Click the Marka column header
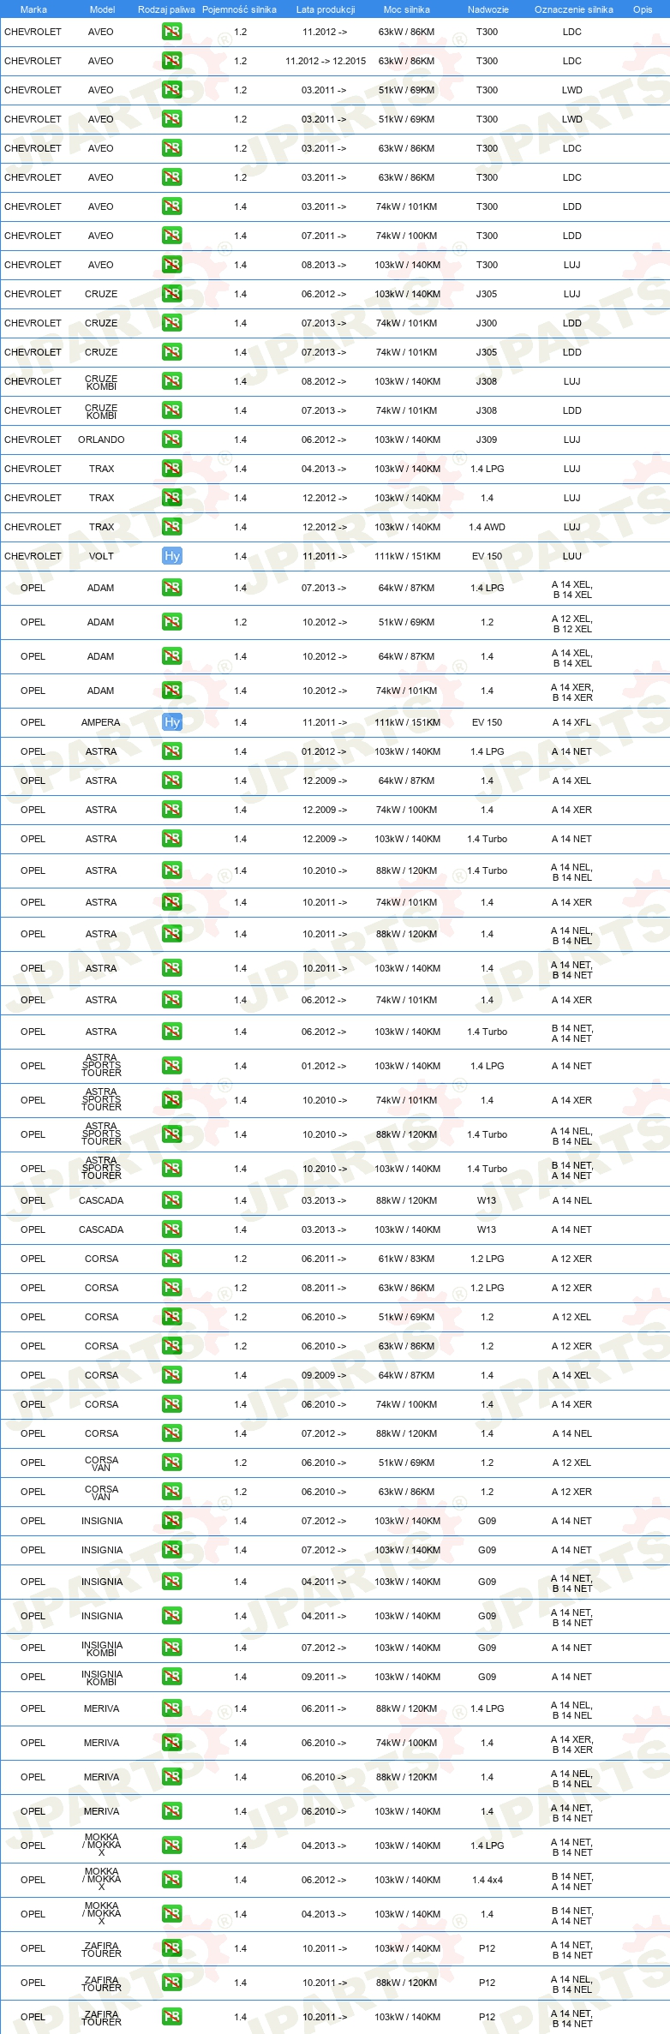Image resolution: width=670 pixels, height=2034 pixels. (33, 9)
